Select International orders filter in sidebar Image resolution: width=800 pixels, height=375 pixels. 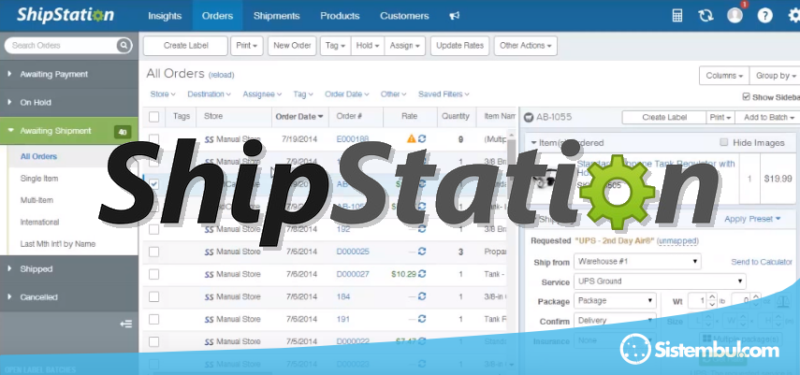pyautogui.click(x=39, y=223)
